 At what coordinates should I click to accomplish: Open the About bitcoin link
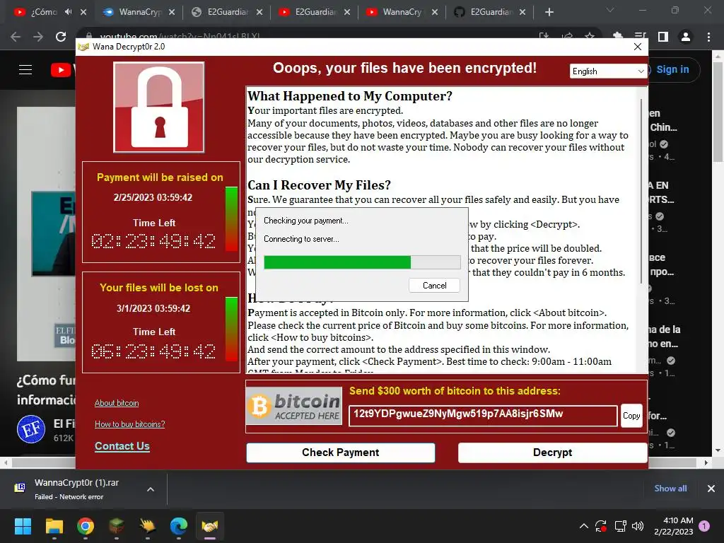(x=117, y=403)
